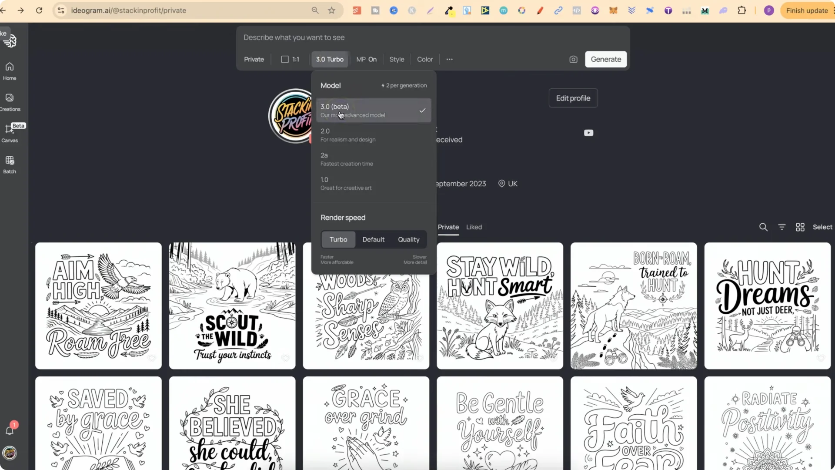835x470 pixels.
Task: Switch layout using the grid view icon
Action: [800, 227]
